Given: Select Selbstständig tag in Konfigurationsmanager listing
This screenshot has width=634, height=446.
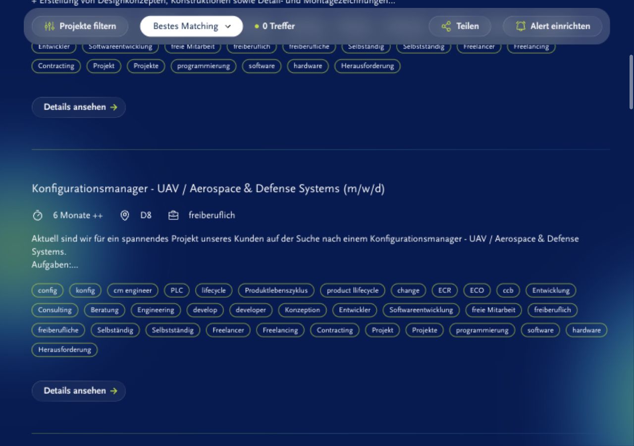Looking at the screenshot, I should 173,330.
